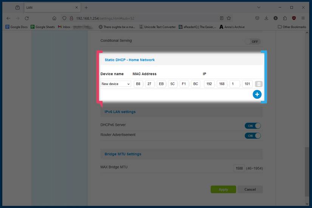Viewport: 312px width, 208px height.
Task: Select the LAN browser tab
Action: pyautogui.click(x=53, y=8)
